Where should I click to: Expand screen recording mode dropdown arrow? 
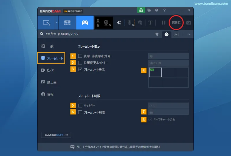(57, 23)
